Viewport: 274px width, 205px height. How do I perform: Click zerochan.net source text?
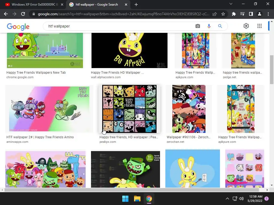pyautogui.click(x=175, y=142)
